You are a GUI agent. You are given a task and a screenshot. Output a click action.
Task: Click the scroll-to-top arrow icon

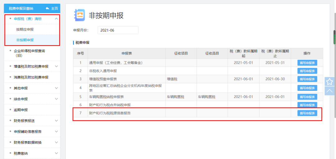[329, 91]
